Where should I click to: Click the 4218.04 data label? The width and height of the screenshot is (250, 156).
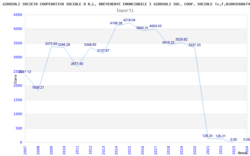(x=129, y=20)
